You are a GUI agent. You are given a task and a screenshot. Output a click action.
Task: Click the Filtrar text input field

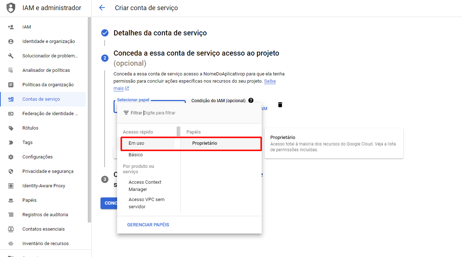(x=199, y=113)
